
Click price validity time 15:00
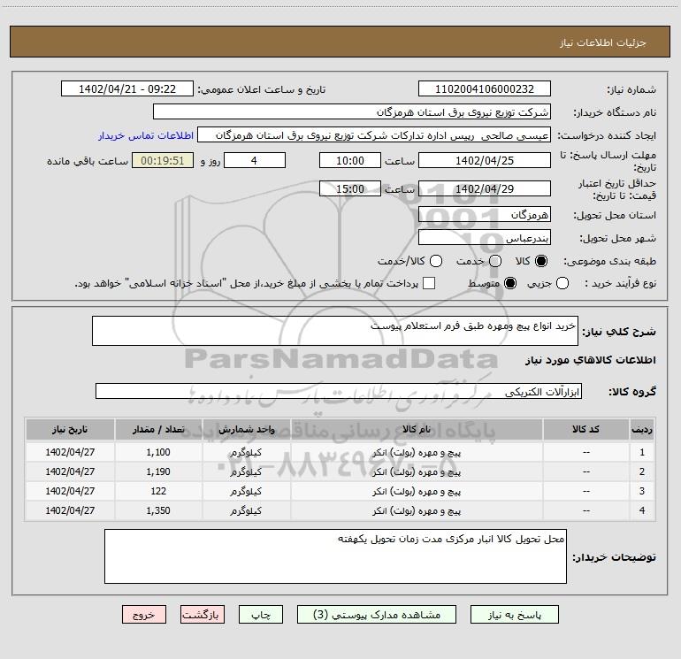tap(350, 188)
